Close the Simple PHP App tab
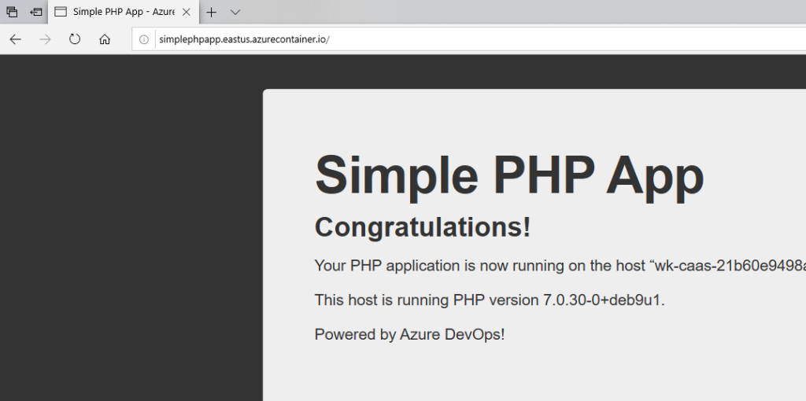Screen dimensions: 806x401 (187, 12)
